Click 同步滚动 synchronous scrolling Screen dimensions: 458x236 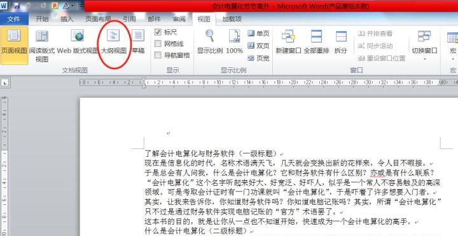[x=375, y=46]
